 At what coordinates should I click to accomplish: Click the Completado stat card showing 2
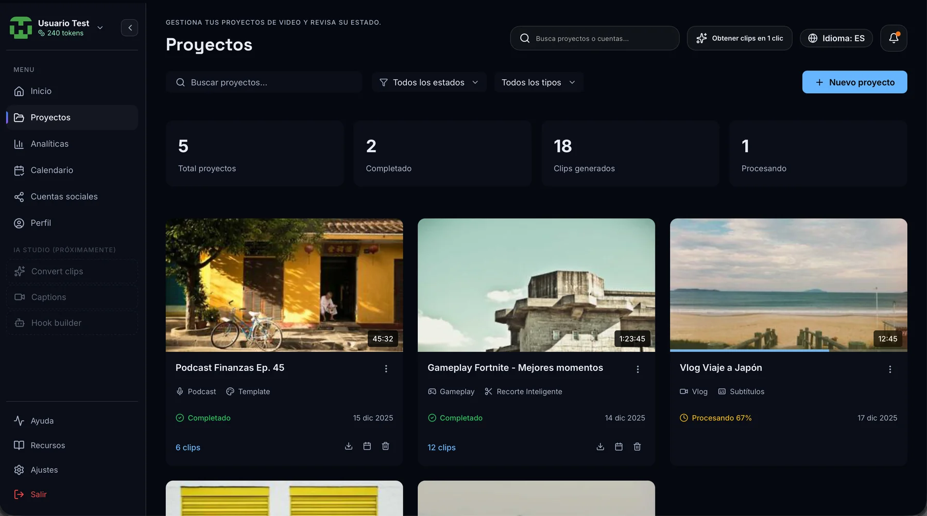[442, 153]
